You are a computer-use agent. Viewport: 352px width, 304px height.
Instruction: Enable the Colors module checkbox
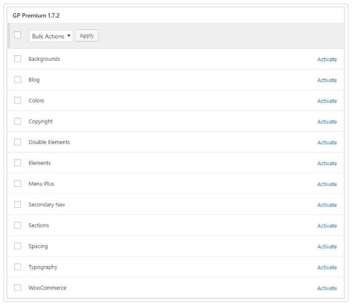pyautogui.click(x=18, y=100)
